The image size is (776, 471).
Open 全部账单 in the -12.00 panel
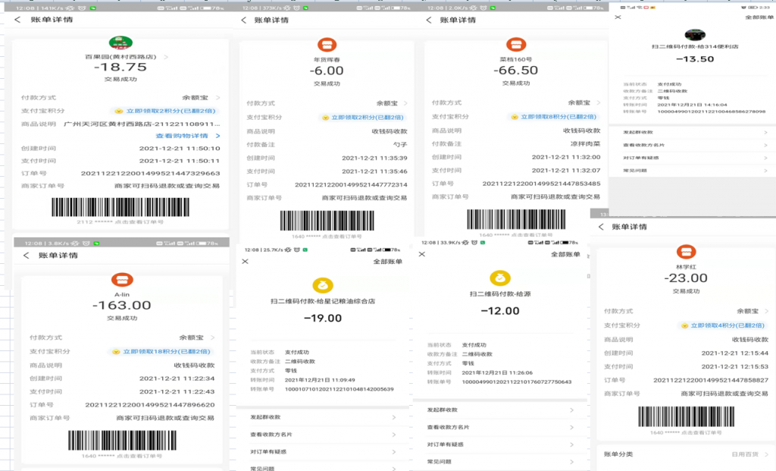point(565,254)
